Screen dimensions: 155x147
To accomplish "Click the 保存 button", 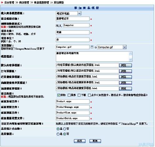I will pyautogui.click(x=80, y=141).
